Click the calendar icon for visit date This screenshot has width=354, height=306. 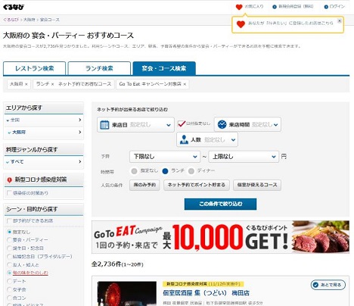tap(104, 125)
